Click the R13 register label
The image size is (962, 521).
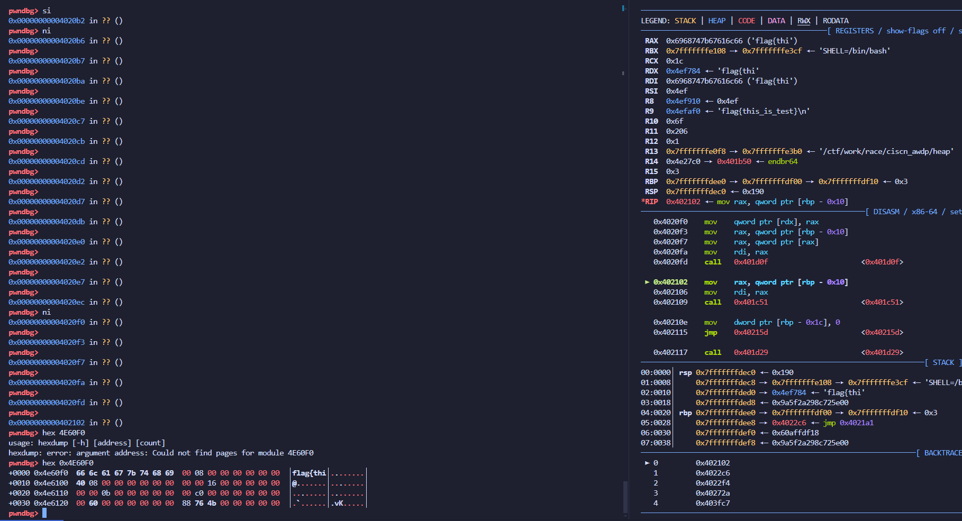(651, 151)
